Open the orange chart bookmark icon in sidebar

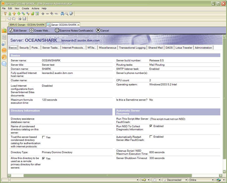pyautogui.click(x=4, y=50)
